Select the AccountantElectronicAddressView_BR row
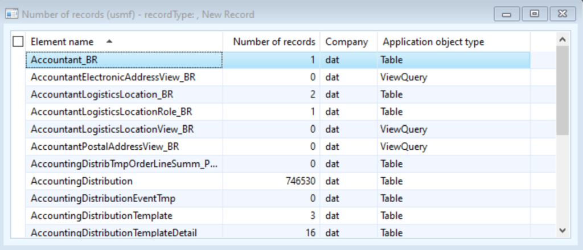Image resolution: width=583 pixels, height=250 pixels. point(278,77)
